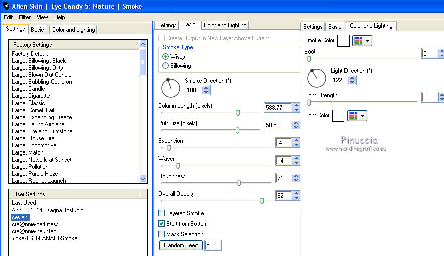Click the Light Direction angle dial
Viewport: 444px width, 256px height.
[317, 78]
